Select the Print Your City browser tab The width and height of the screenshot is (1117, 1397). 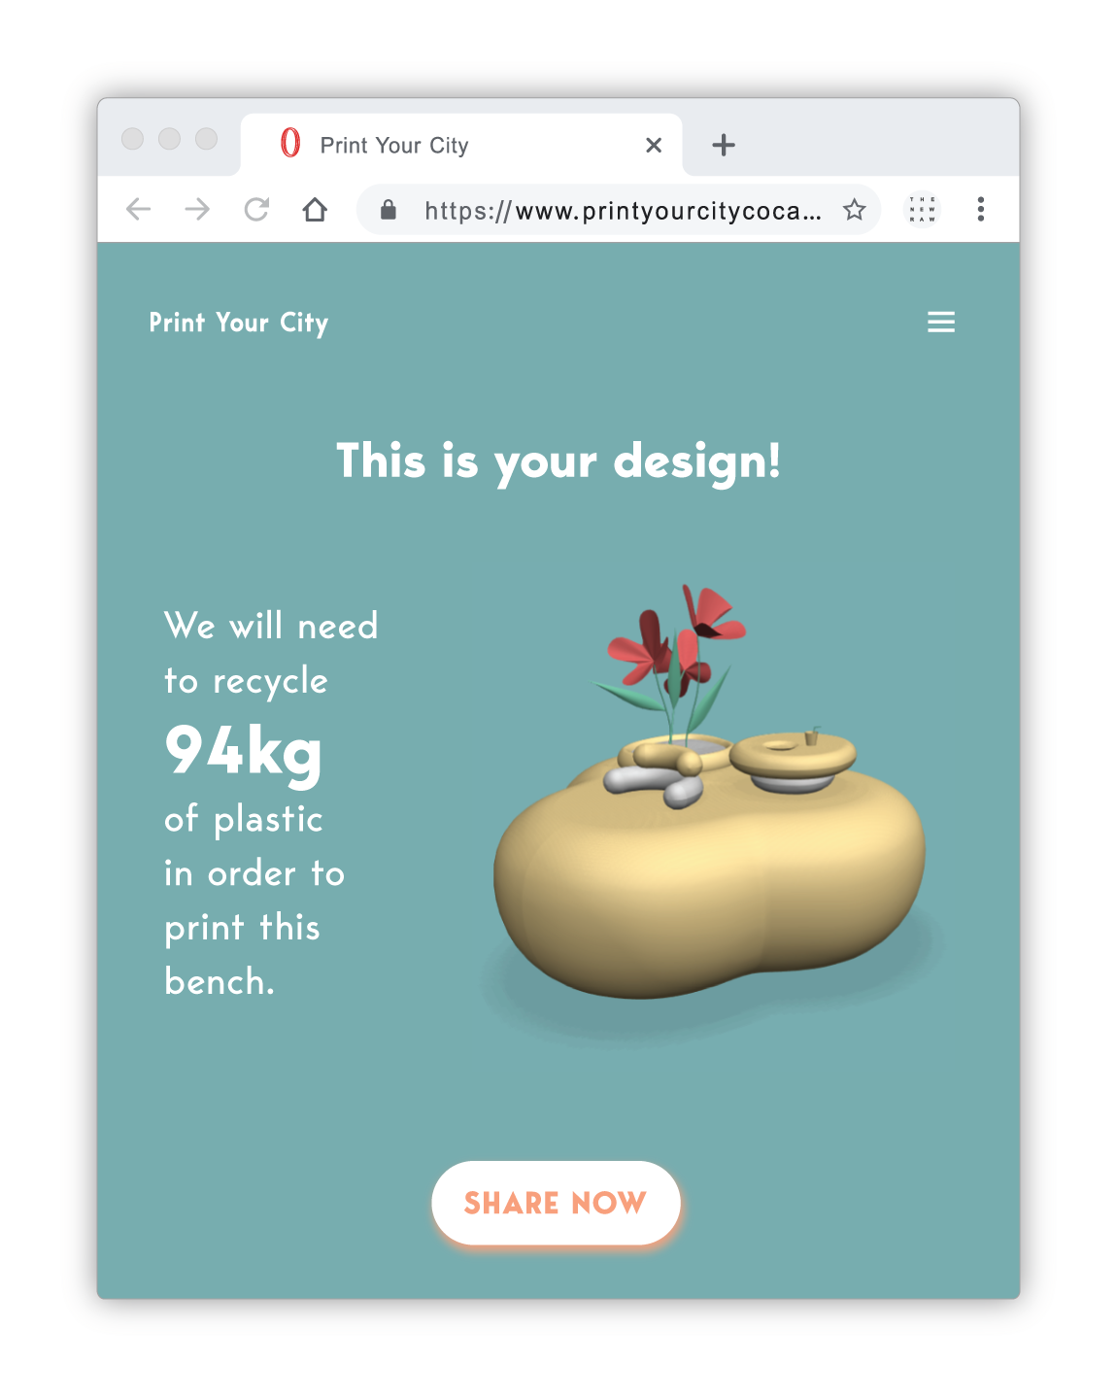pyautogui.click(x=461, y=145)
